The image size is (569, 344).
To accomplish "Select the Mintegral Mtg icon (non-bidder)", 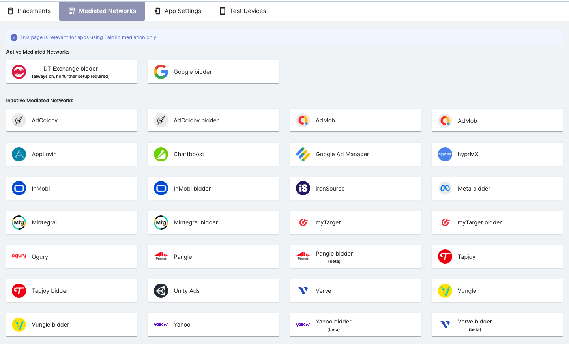I will 19,222.
